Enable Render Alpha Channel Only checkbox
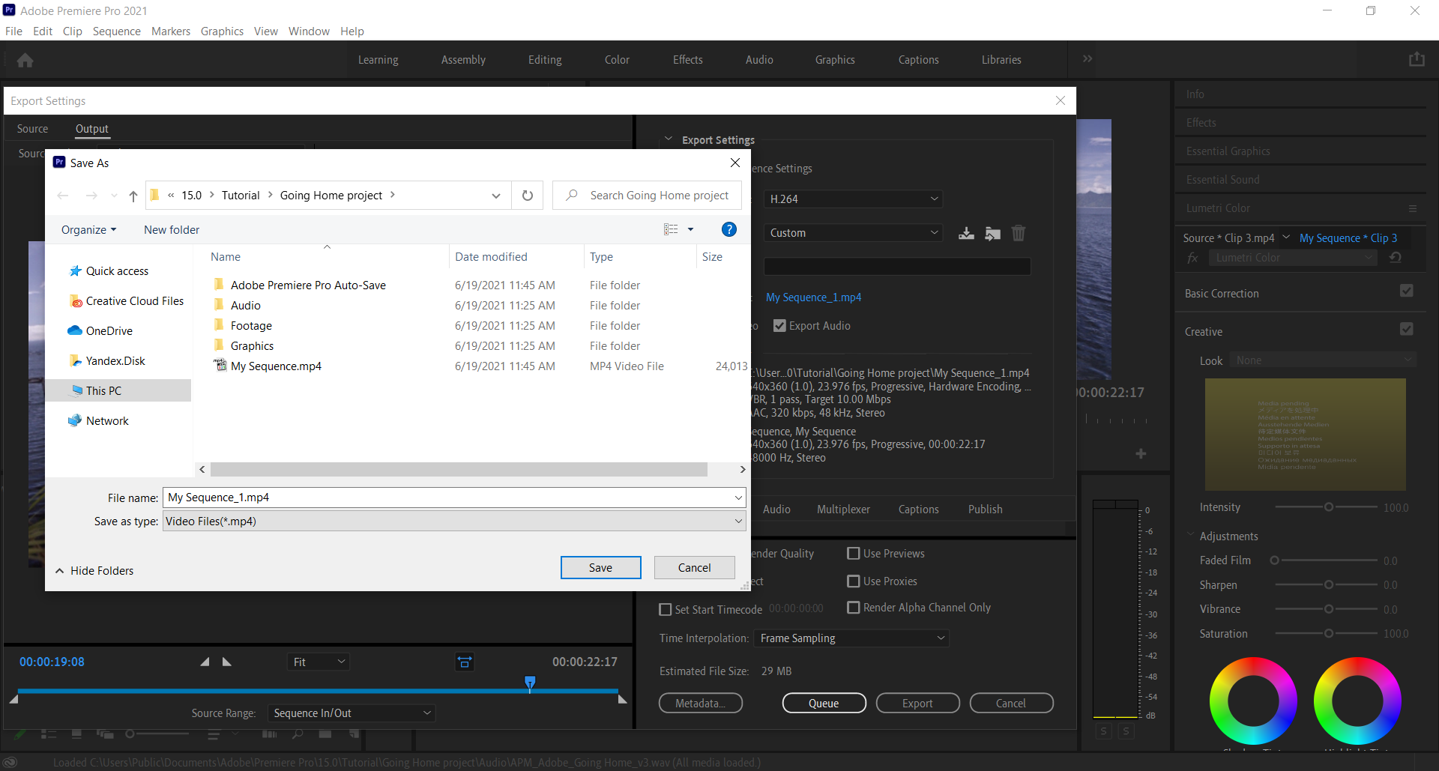Image resolution: width=1439 pixels, height=771 pixels. [x=853, y=608]
